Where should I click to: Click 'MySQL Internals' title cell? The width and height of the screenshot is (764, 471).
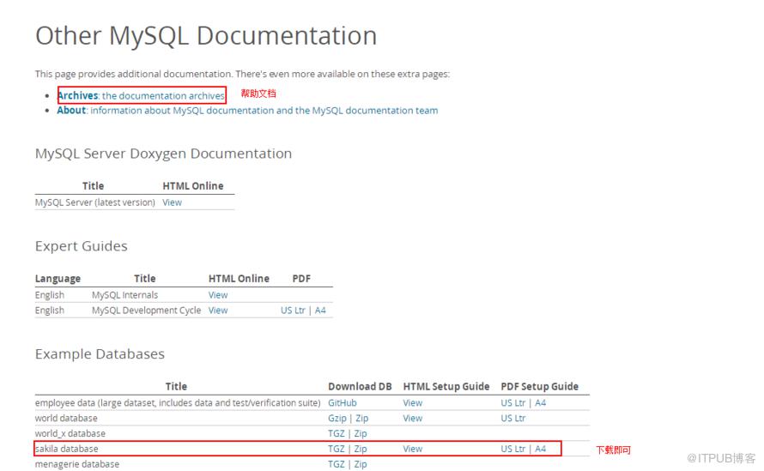click(x=124, y=295)
